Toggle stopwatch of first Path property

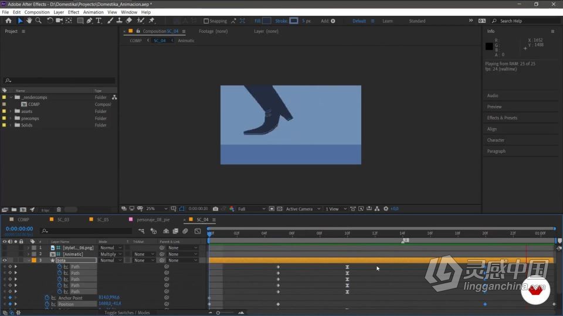click(60, 267)
